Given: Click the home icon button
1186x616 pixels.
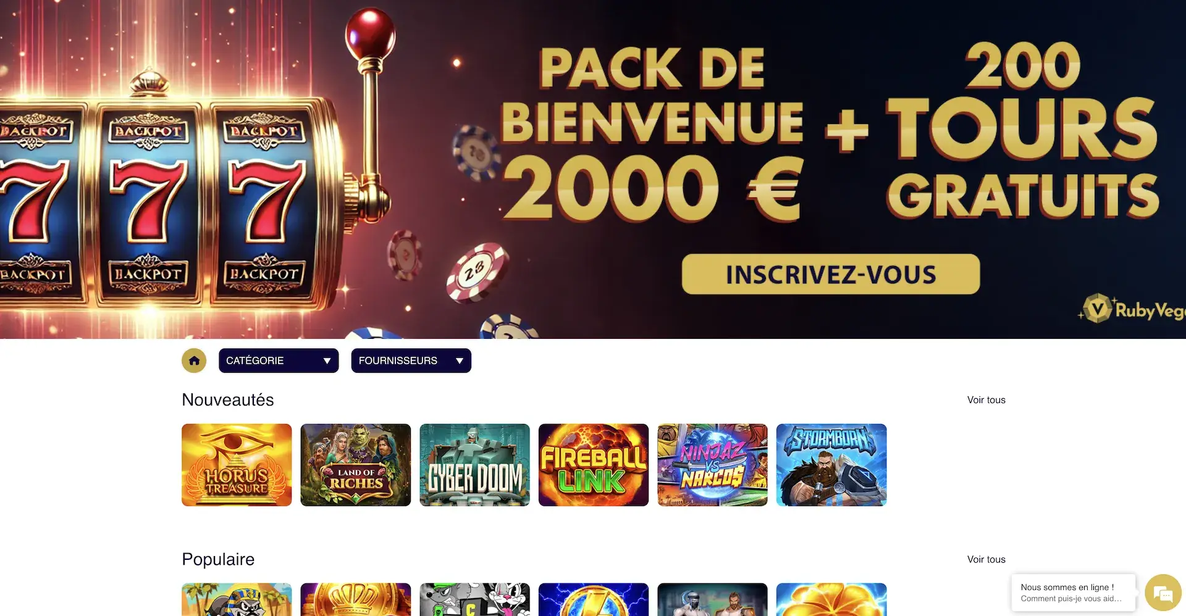Looking at the screenshot, I should point(194,360).
